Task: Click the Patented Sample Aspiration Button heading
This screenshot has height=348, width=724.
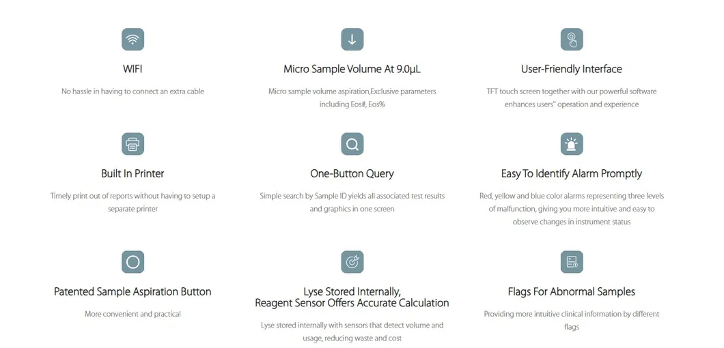Action: [133, 291]
